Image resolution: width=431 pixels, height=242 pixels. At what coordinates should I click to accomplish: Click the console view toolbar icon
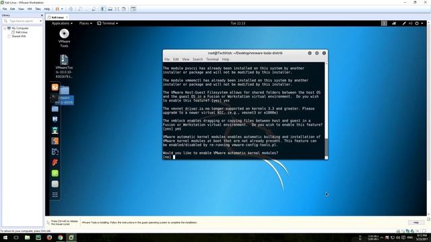click(133, 9)
